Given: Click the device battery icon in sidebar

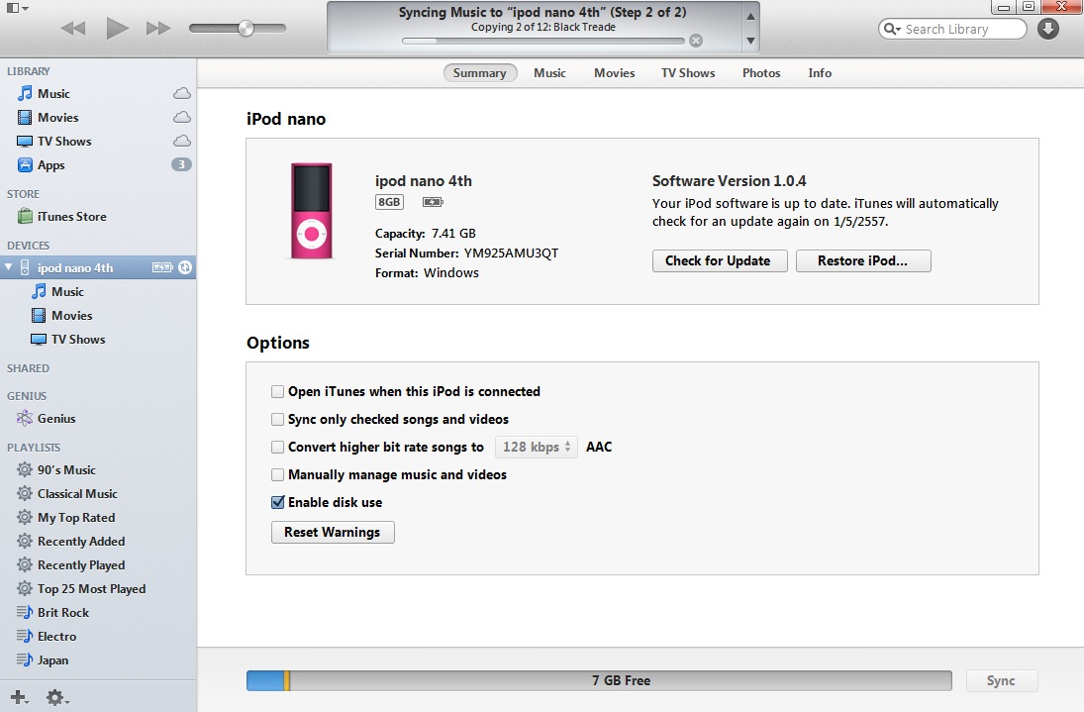Looking at the screenshot, I should pos(162,267).
